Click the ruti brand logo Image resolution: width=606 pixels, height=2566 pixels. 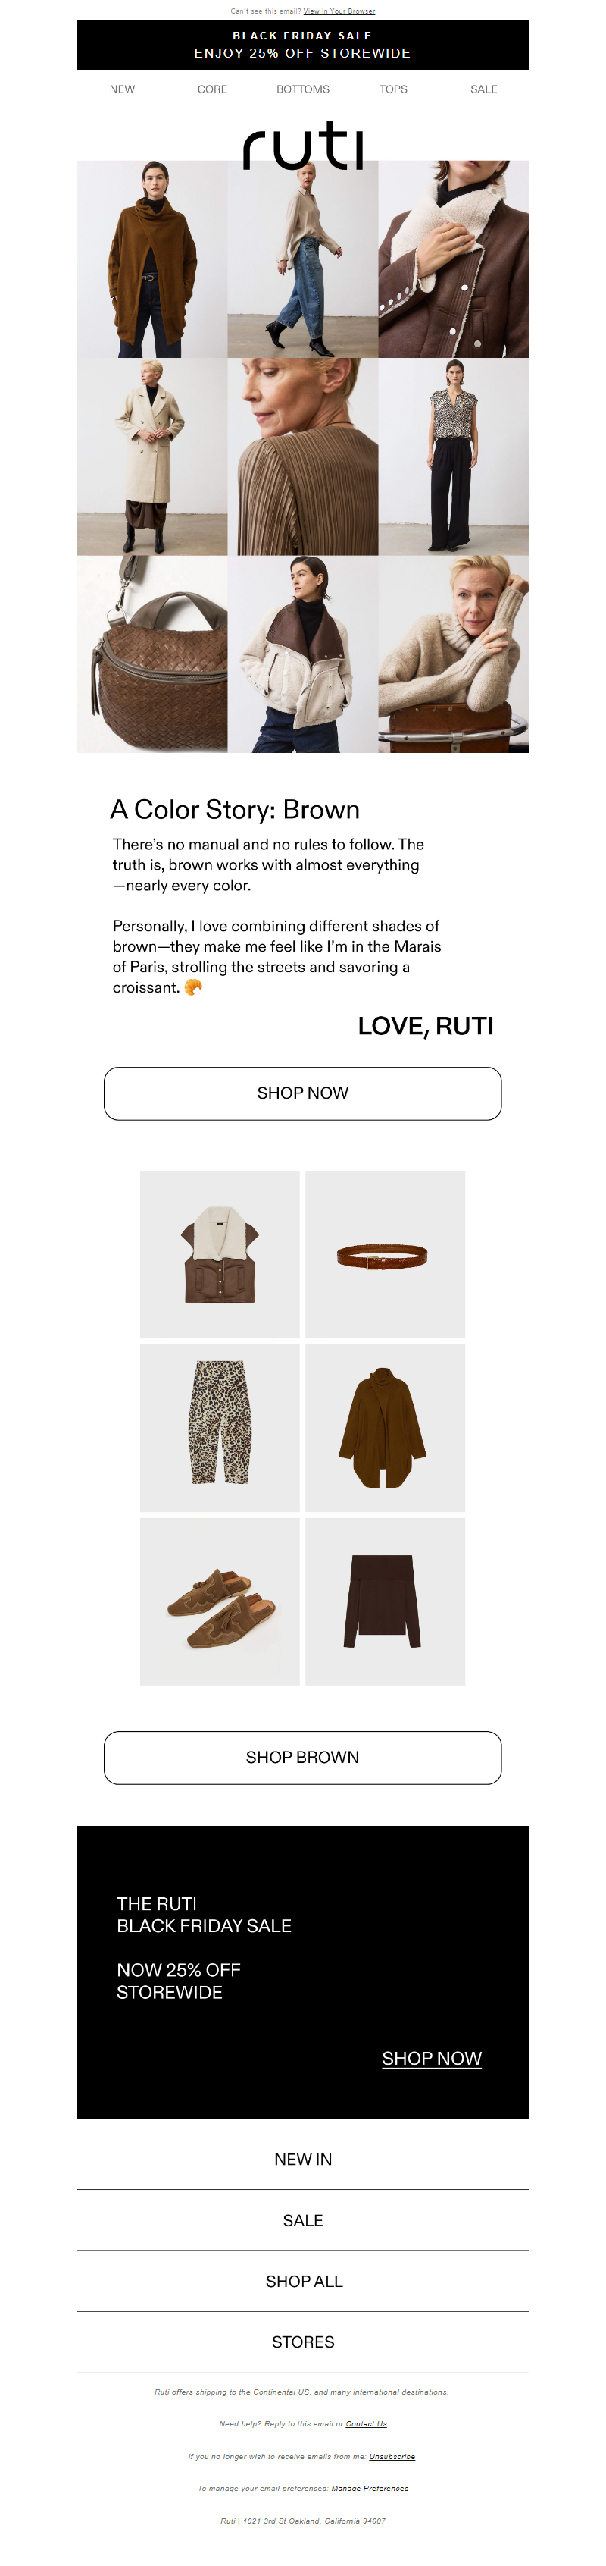(302, 146)
